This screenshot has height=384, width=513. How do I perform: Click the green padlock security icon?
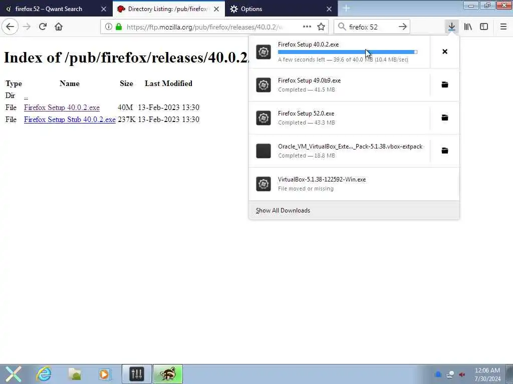click(119, 27)
